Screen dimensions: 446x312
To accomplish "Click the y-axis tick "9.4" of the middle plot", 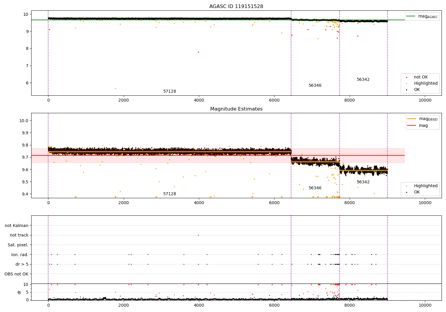I will pos(25,194).
